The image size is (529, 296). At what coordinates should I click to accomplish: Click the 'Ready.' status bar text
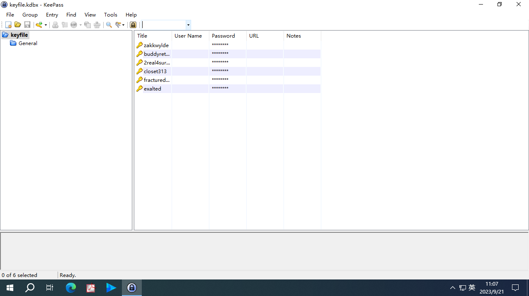[68, 275]
